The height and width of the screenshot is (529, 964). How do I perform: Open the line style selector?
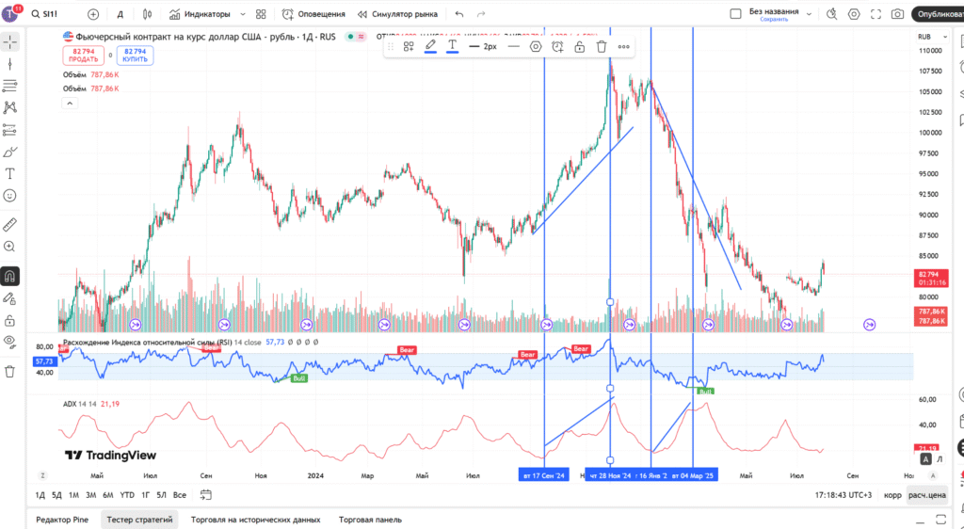[x=514, y=46]
